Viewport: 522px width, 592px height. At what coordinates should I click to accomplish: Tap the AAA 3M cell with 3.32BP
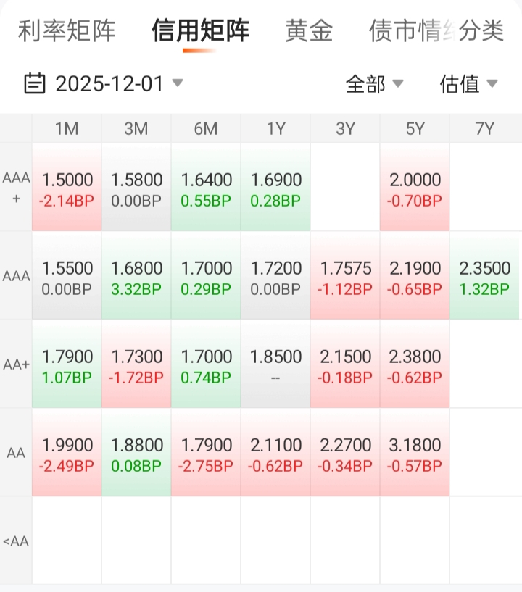click(x=136, y=278)
